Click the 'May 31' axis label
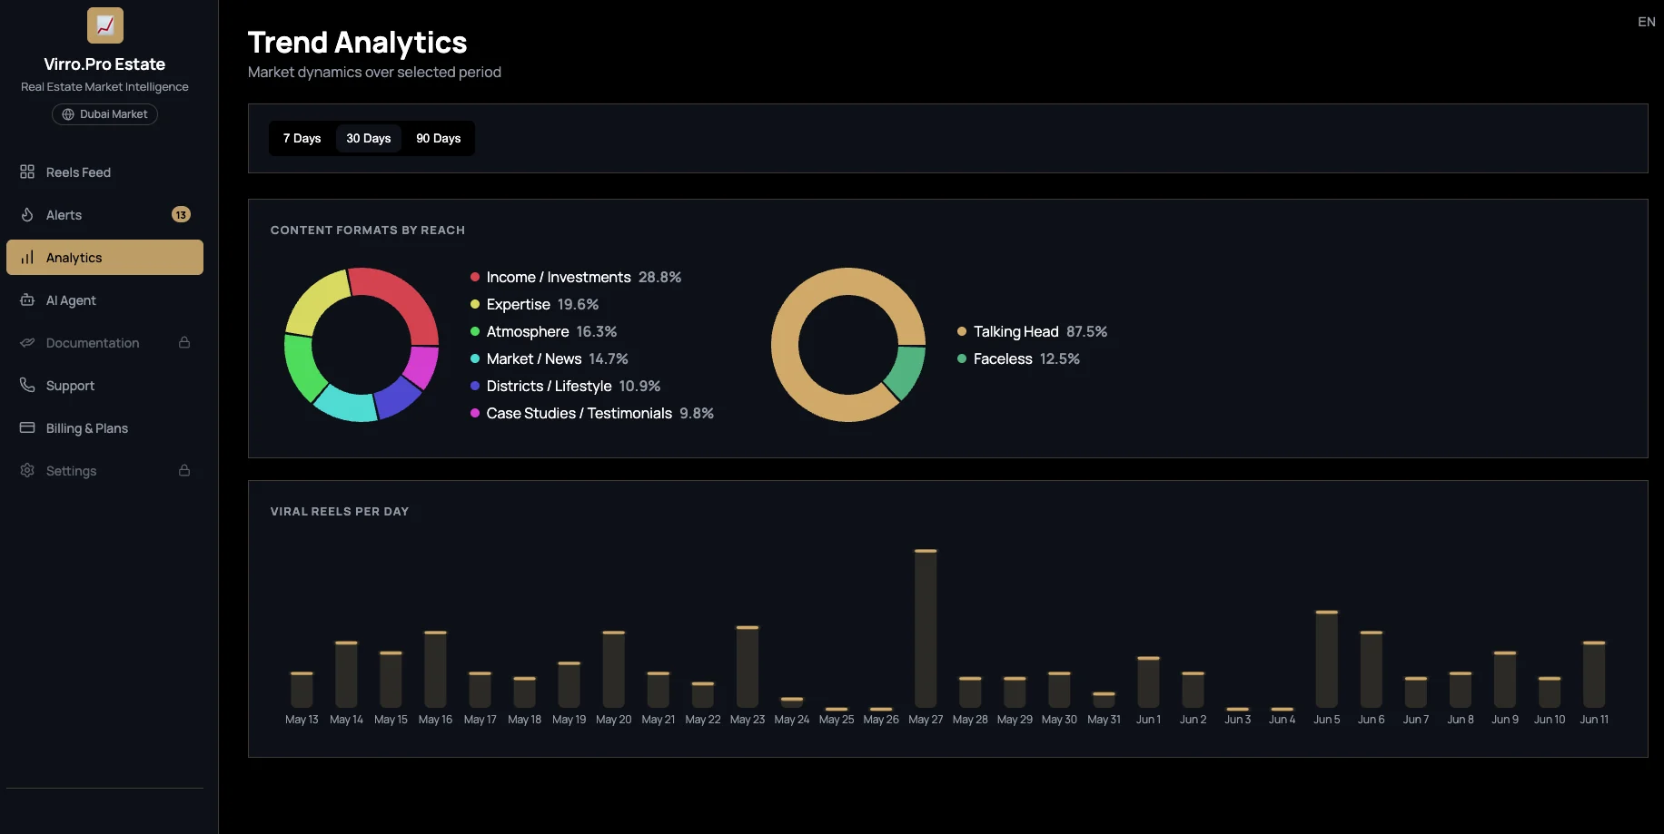This screenshot has height=834, width=1664. click(1104, 720)
